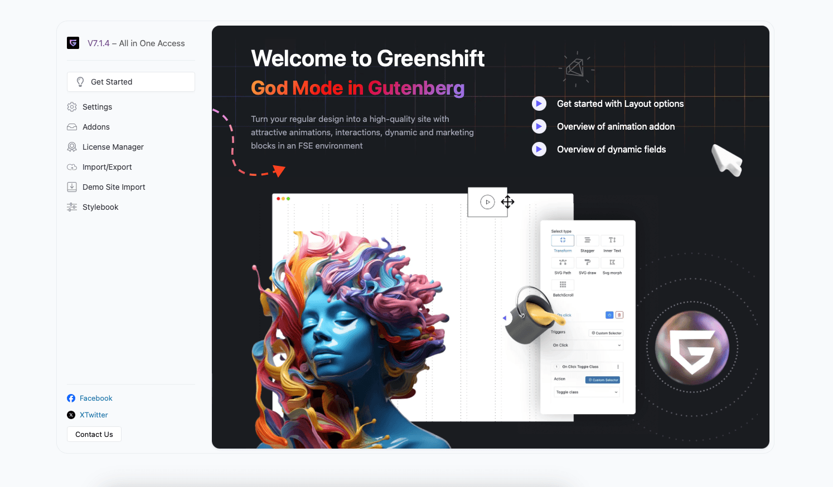Click the download icon beside Demo Site Import
Image resolution: width=833 pixels, height=487 pixels.
click(x=72, y=187)
